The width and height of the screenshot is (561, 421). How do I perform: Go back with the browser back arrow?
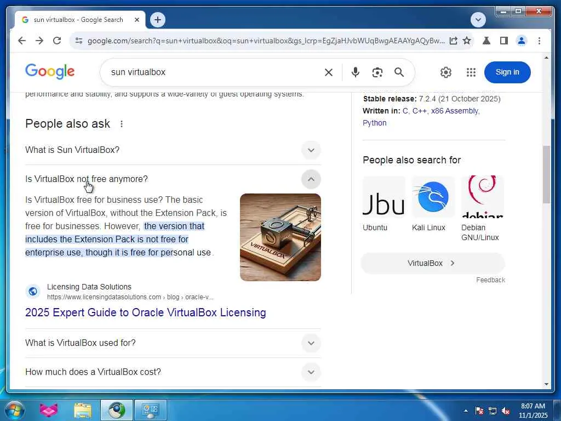22,41
